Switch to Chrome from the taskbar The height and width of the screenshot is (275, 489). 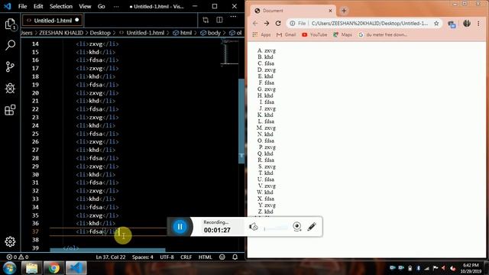click(53, 268)
